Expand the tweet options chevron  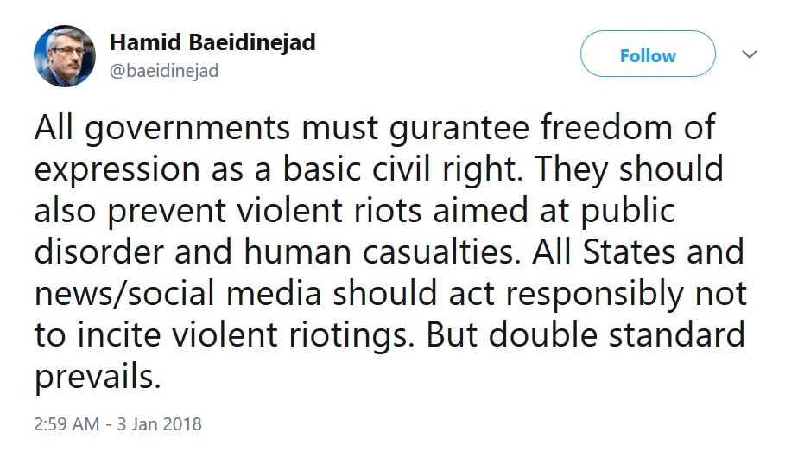(750, 54)
